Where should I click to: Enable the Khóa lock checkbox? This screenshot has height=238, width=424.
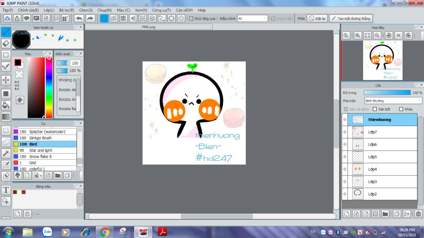pyautogui.click(x=401, y=109)
